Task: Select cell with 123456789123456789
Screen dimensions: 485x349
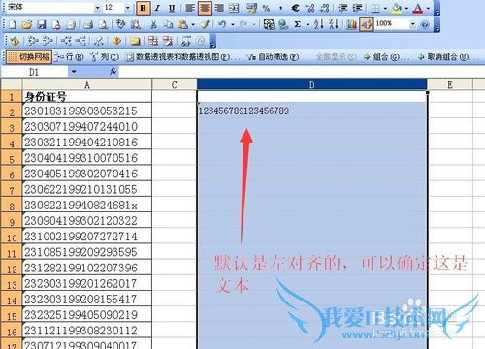Action: click(312, 111)
